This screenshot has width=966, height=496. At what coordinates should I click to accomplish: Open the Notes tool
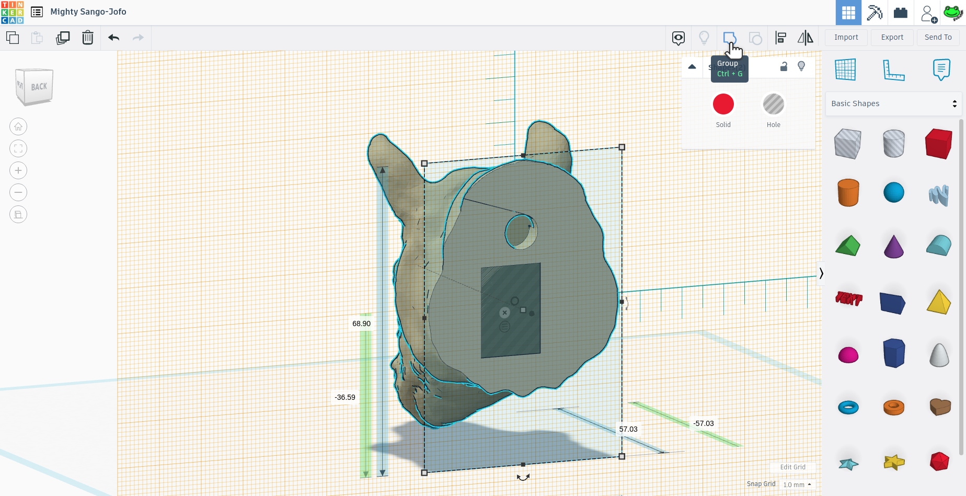941,69
